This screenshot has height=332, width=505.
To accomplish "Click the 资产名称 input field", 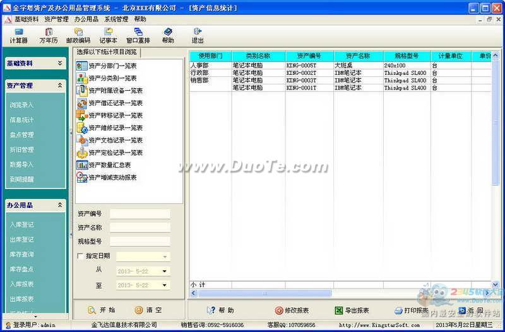I will click(140, 228).
